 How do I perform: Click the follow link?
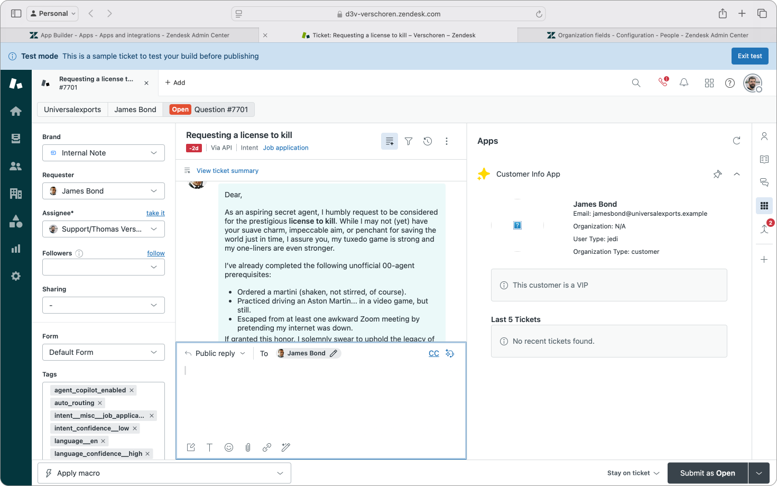pyautogui.click(x=156, y=253)
